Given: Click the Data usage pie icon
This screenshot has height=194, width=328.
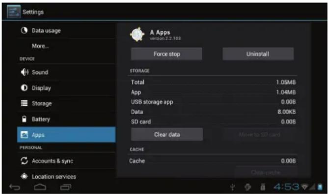Looking at the screenshot, I should pyautogui.click(x=24, y=30).
